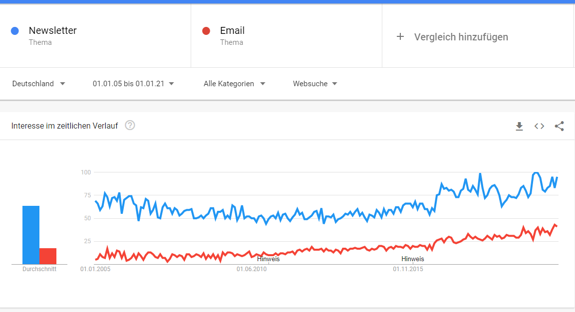
Task: Click the 01.06.2010 axis date label
Action: tap(252, 269)
